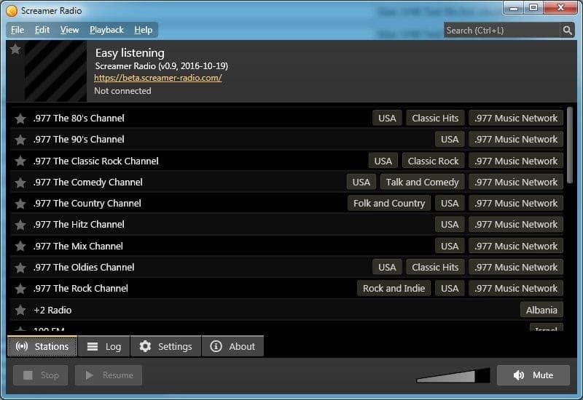Focus the Search input field
This screenshot has height=400, width=583.
pos(501,30)
